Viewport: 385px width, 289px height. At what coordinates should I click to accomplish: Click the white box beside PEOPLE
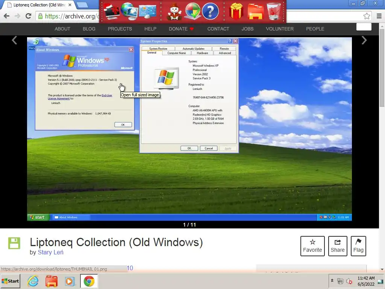(x=364, y=27)
